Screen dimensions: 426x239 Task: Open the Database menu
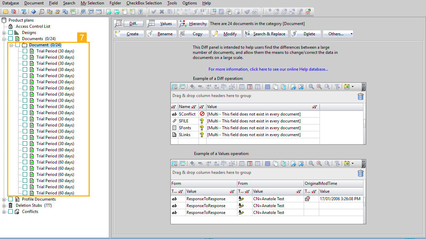pos(11,3)
